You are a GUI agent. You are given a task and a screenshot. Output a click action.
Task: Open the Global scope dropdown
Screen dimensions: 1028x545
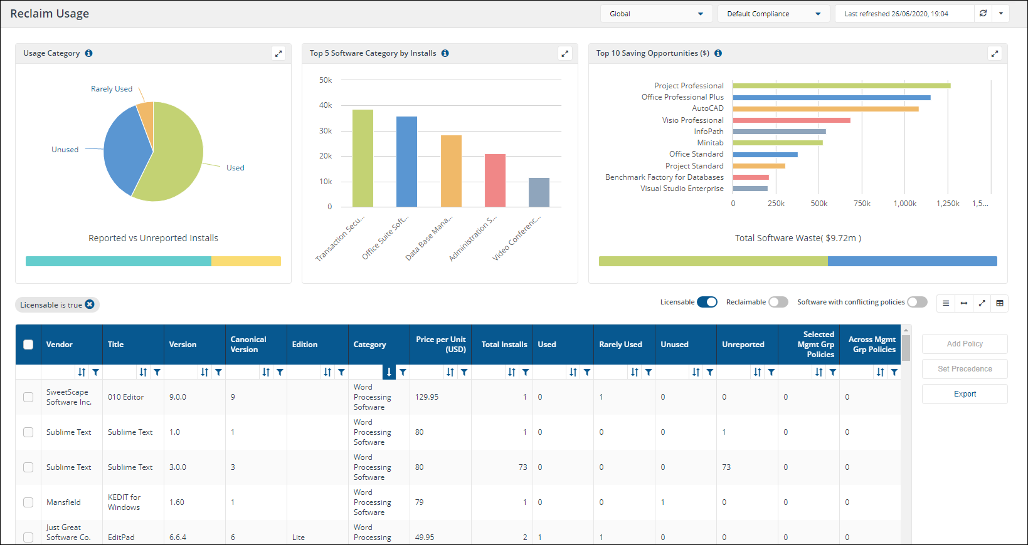tap(656, 14)
